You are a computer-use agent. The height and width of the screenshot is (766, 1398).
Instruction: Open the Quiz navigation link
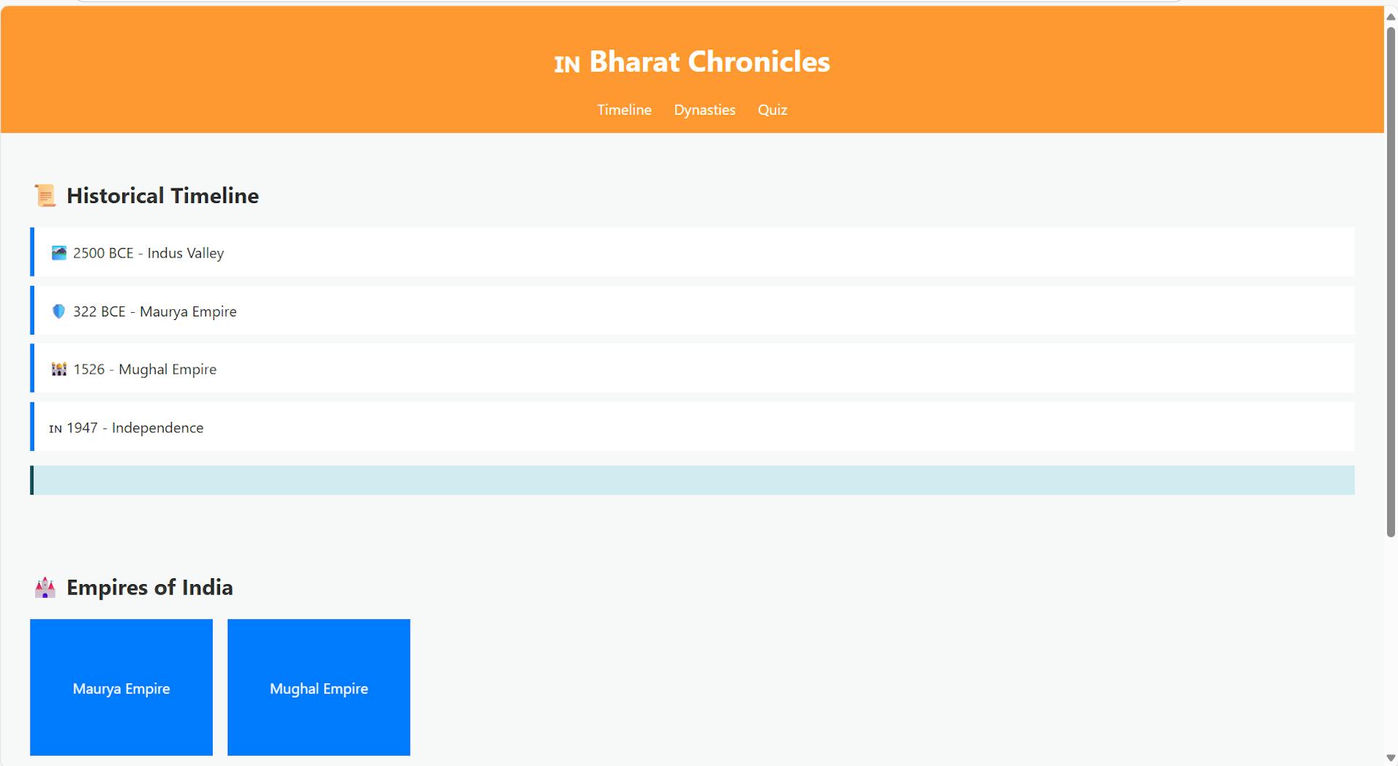pos(773,110)
